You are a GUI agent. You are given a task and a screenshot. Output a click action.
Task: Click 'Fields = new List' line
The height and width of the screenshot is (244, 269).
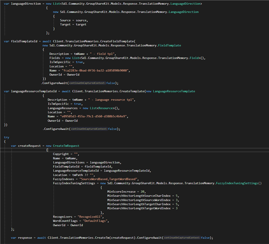point(127,58)
